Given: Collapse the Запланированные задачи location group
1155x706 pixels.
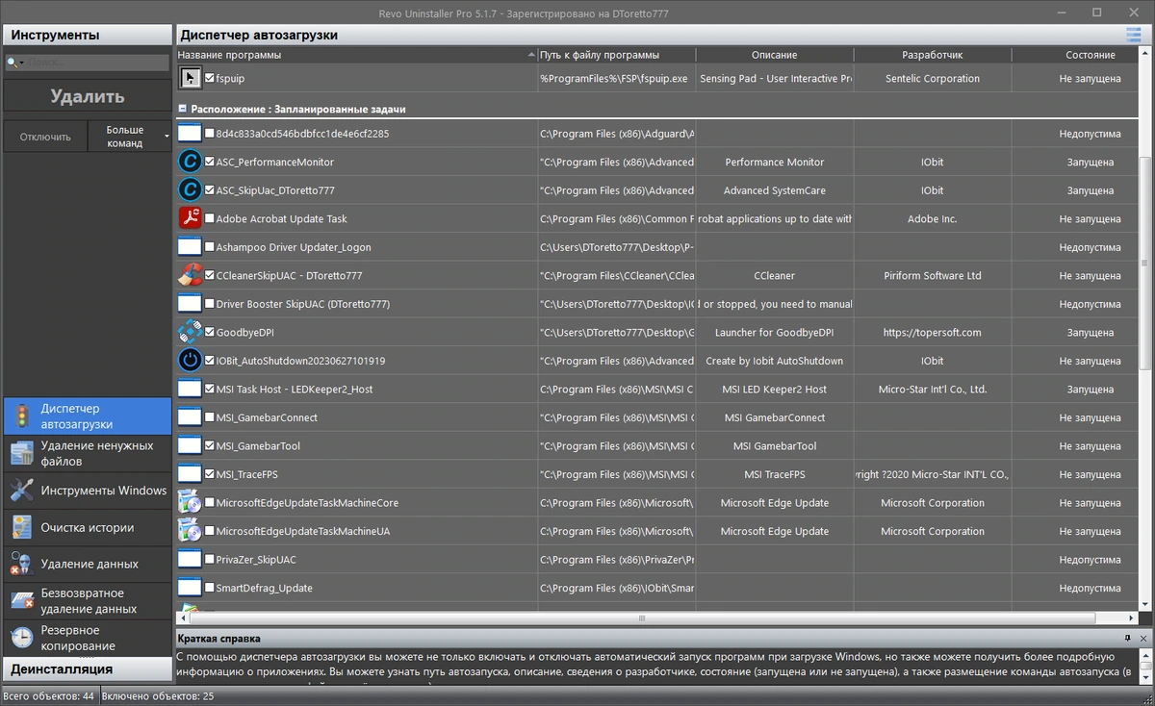Looking at the screenshot, I should point(183,110).
